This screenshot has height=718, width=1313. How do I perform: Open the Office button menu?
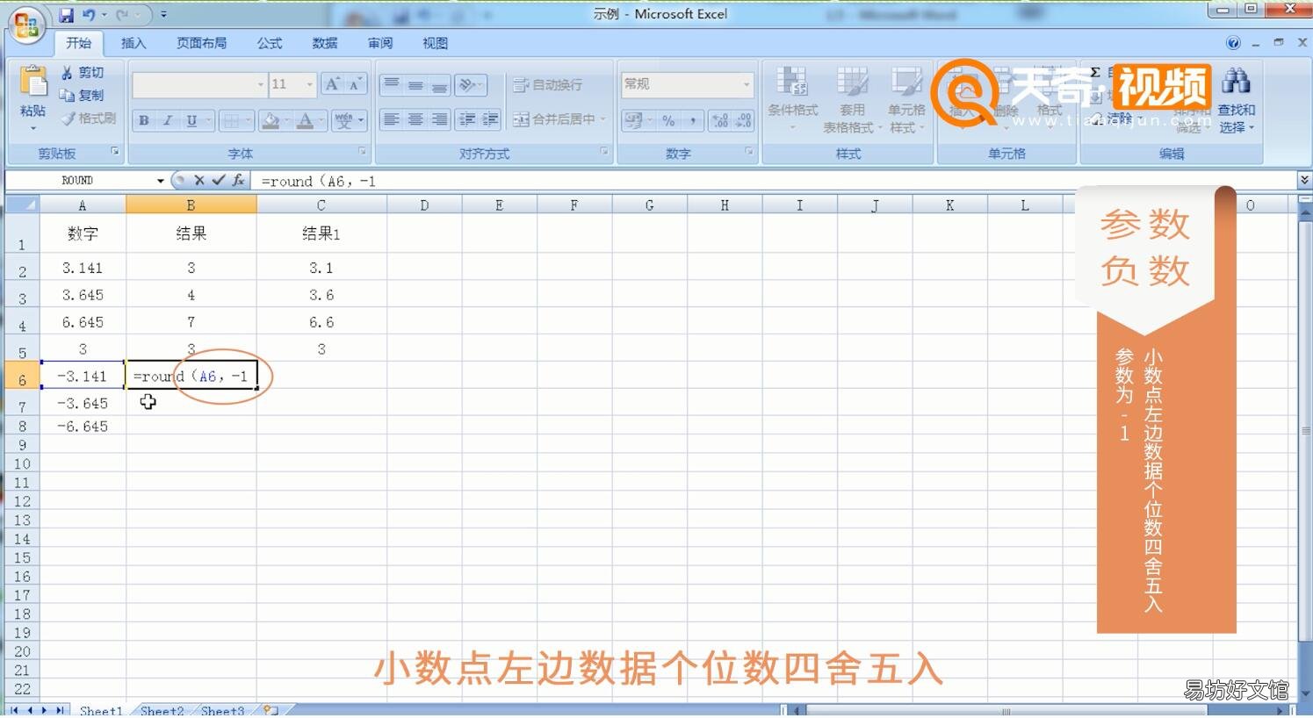[x=25, y=24]
